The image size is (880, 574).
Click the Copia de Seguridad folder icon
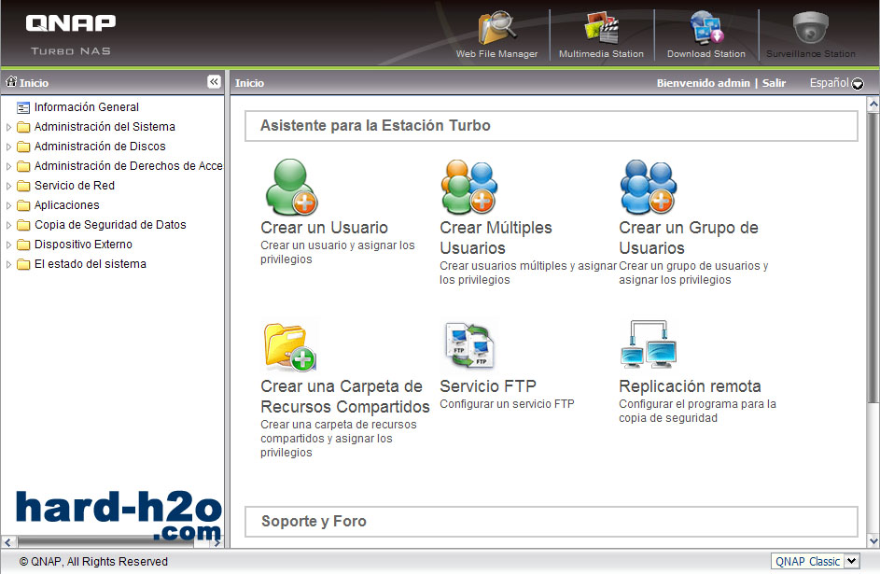click(23, 225)
